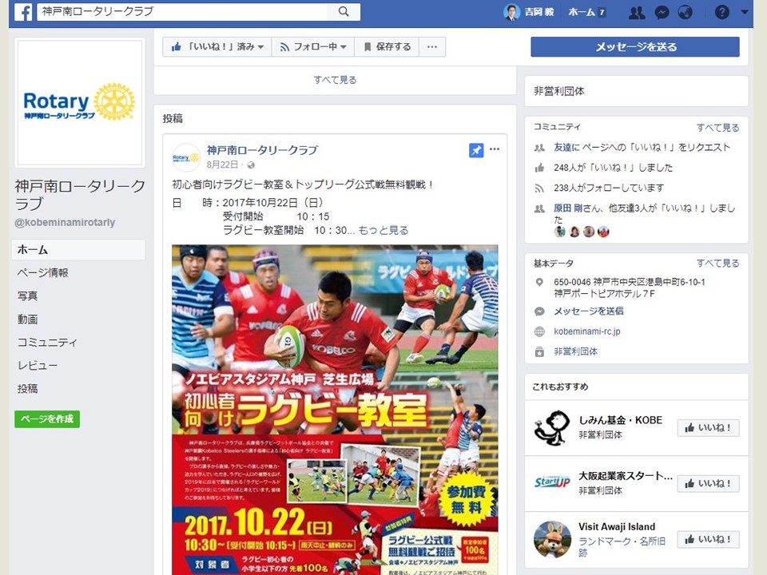Open the account dropdown arrow in top bar
767x575 pixels.
point(745,12)
